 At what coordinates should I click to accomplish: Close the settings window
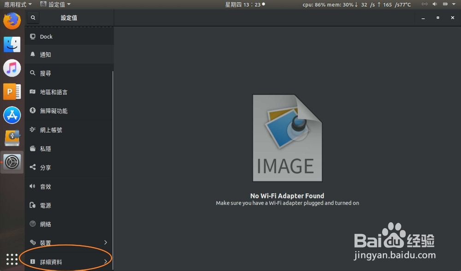tap(453, 18)
